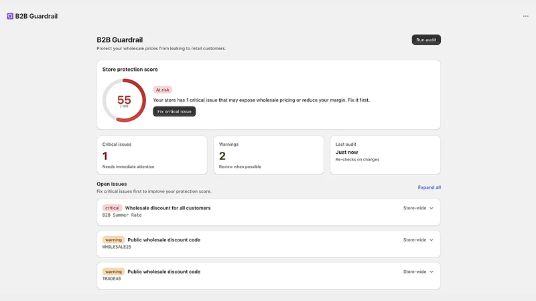Open the Warnings summary card
Screen dimensions: 536x301
(269, 155)
